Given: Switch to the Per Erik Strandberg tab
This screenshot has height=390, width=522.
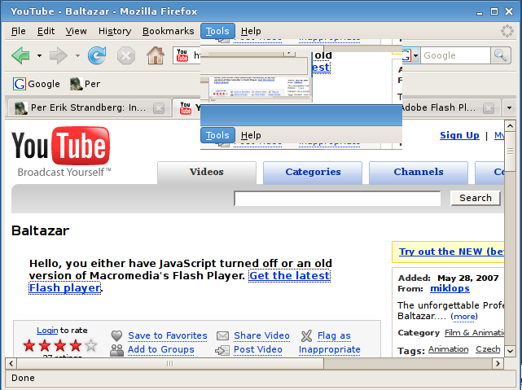Looking at the screenshot, I should pos(88,107).
